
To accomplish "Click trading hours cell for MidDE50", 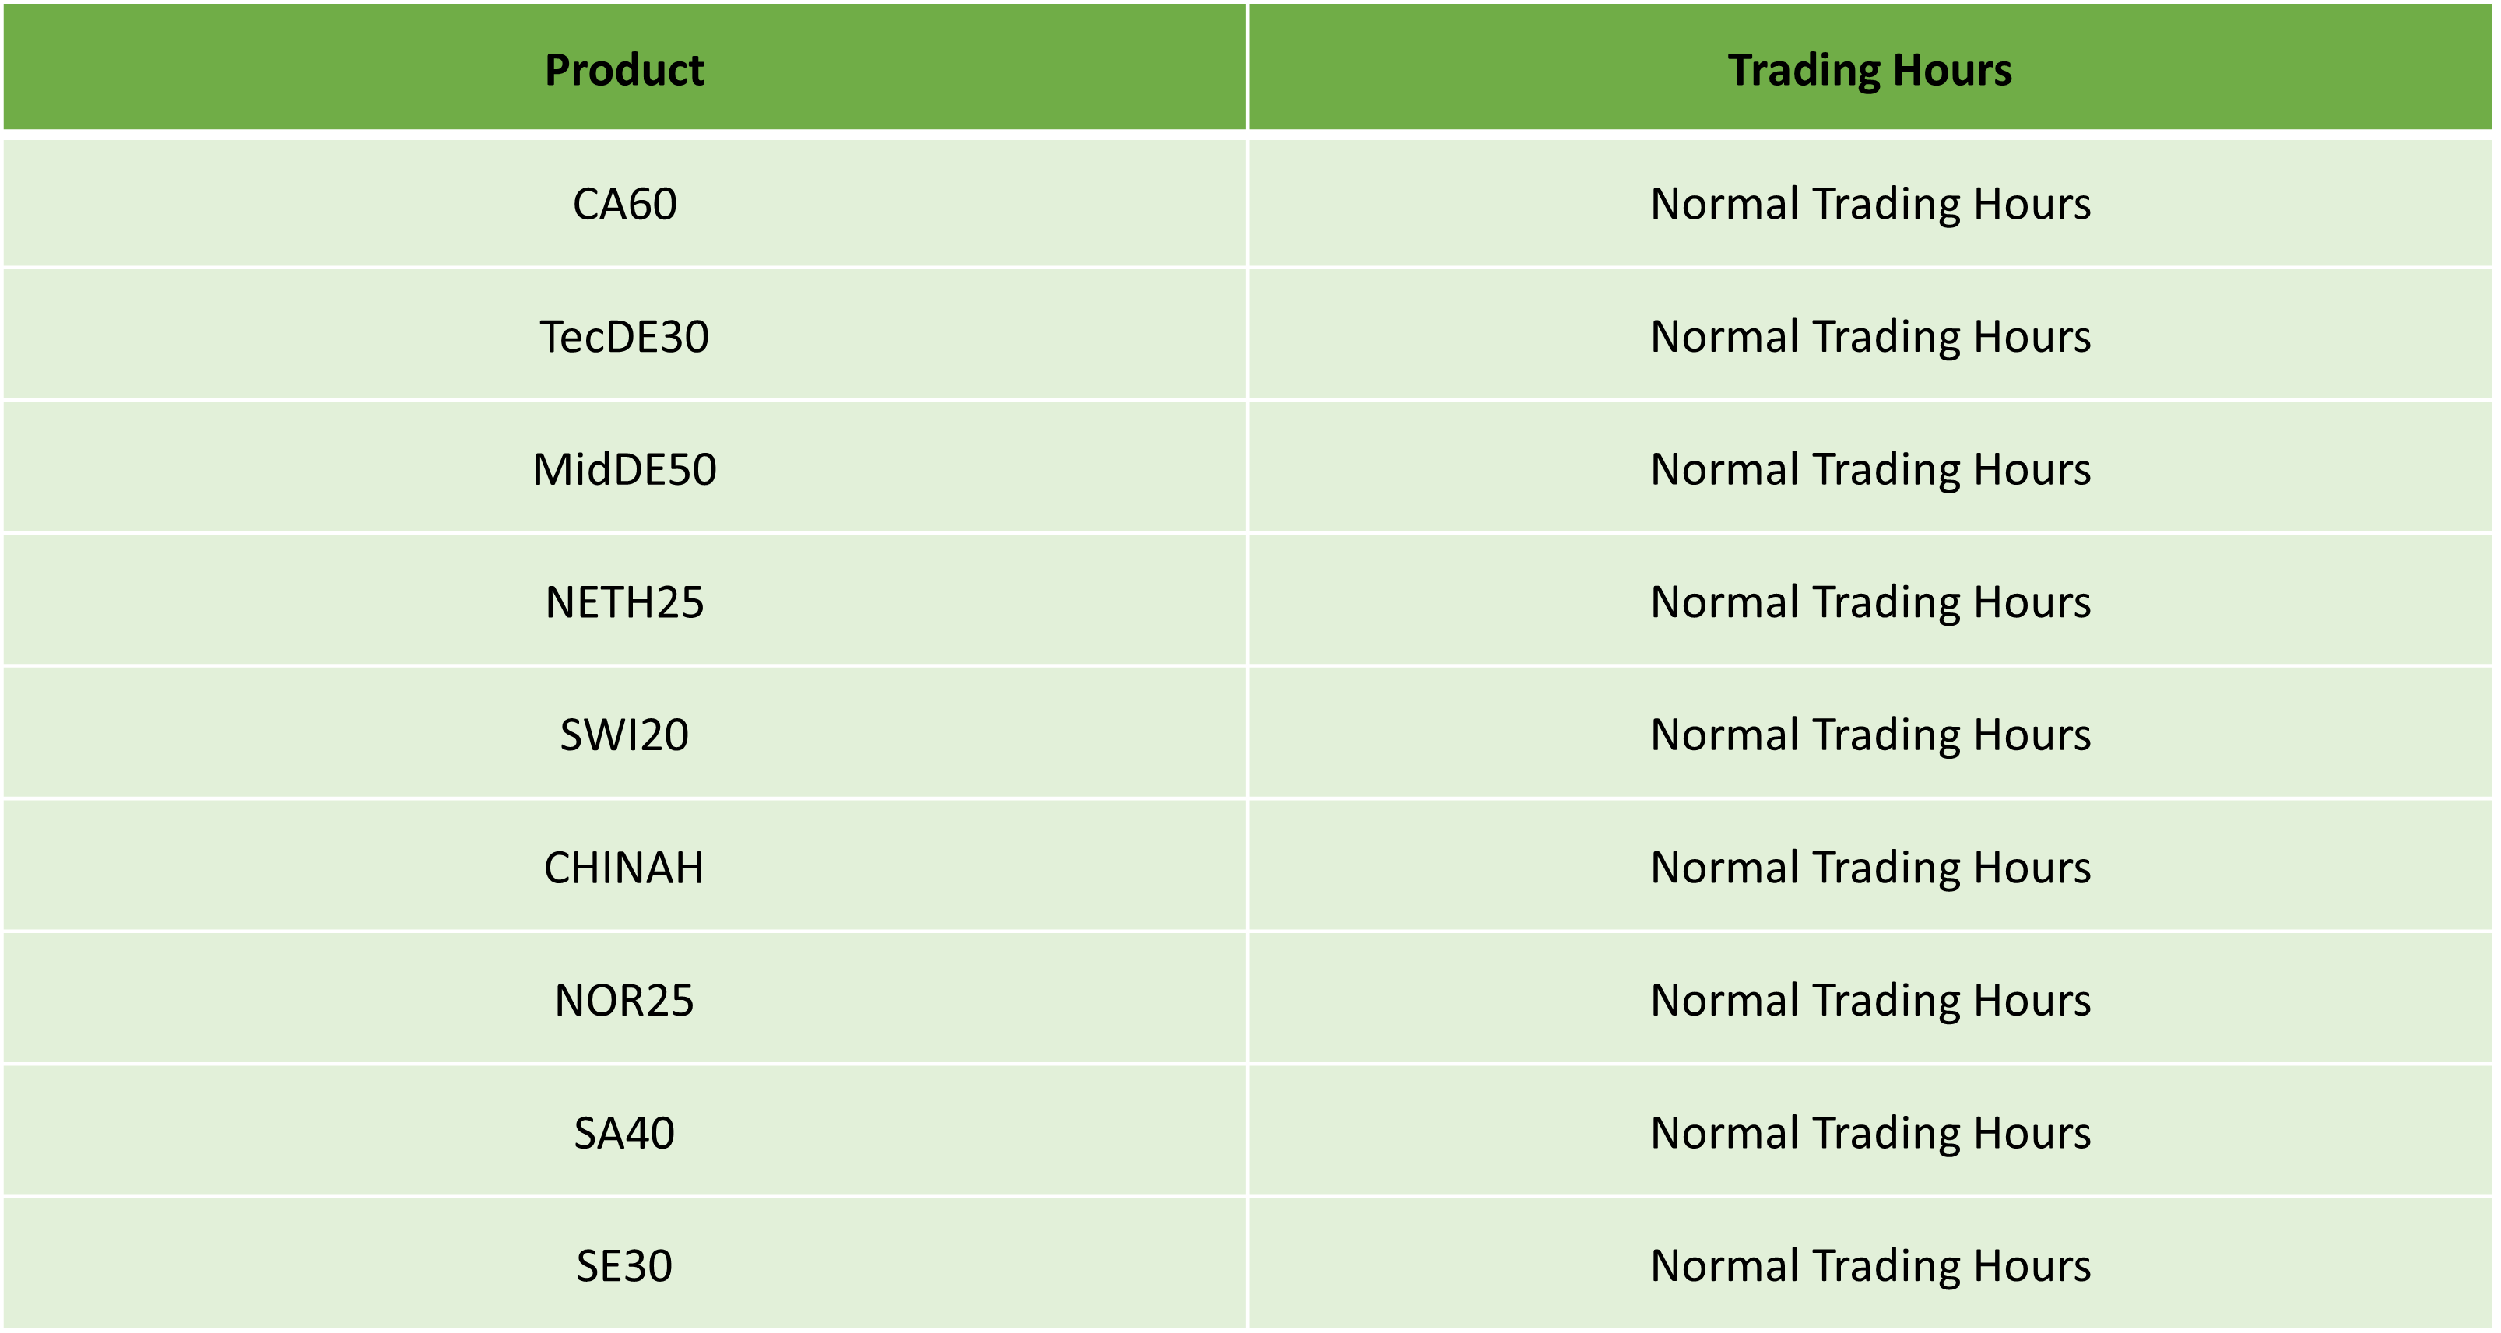I will [1870, 469].
